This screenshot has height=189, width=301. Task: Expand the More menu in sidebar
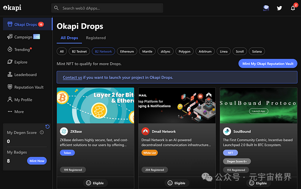(x=28, y=112)
